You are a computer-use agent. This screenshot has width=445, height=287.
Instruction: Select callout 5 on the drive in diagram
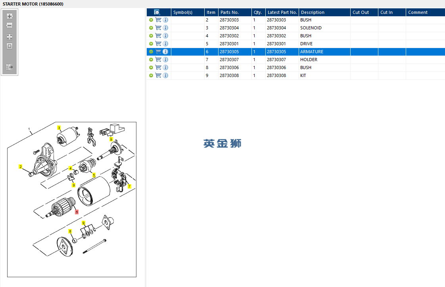94,175
